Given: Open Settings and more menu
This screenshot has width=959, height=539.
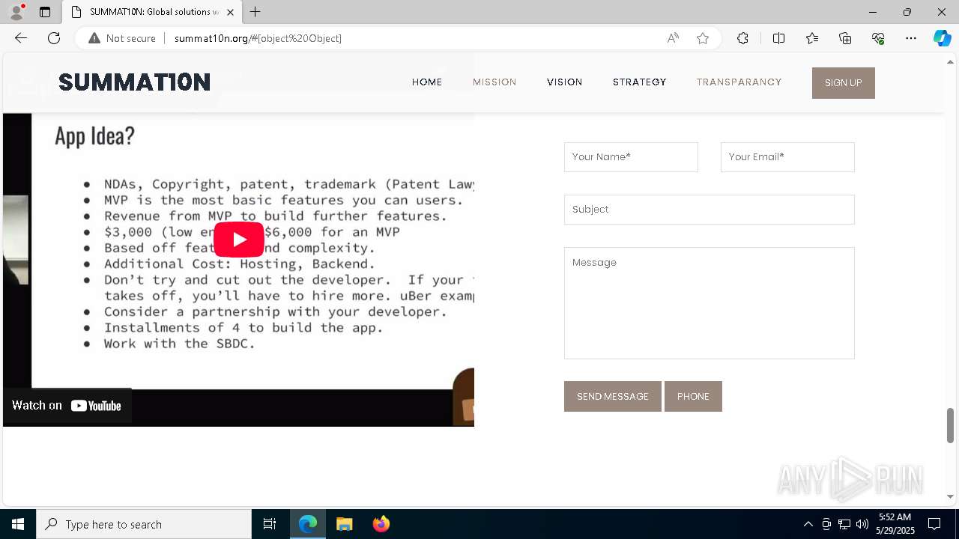Looking at the screenshot, I should (x=911, y=38).
